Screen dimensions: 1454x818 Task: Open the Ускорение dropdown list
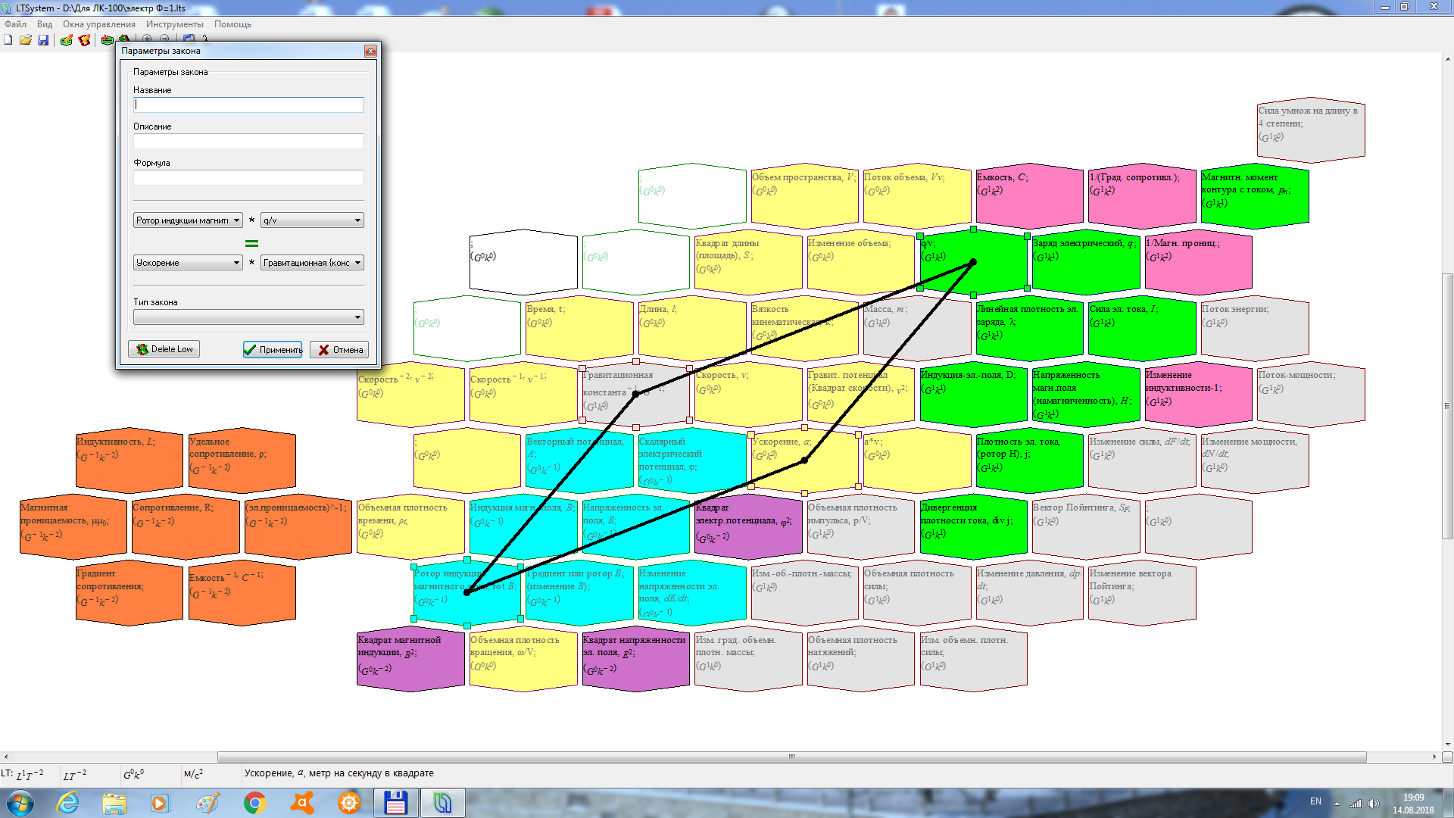click(236, 263)
